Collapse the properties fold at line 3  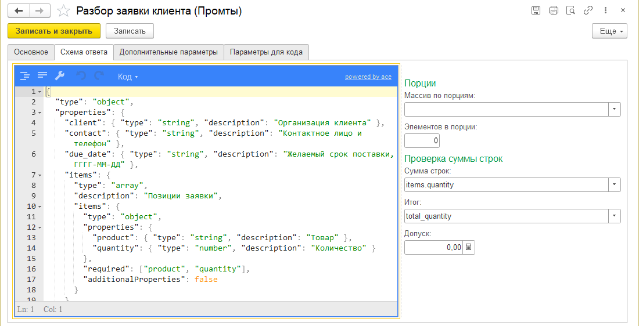coord(40,113)
